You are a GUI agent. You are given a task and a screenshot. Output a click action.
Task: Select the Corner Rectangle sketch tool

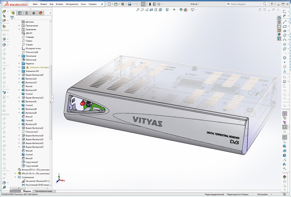(285, 26)
